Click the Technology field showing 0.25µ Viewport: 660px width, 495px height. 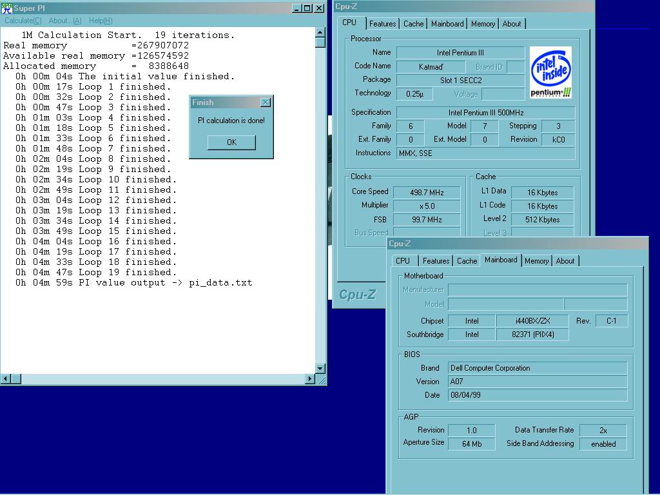414,94
